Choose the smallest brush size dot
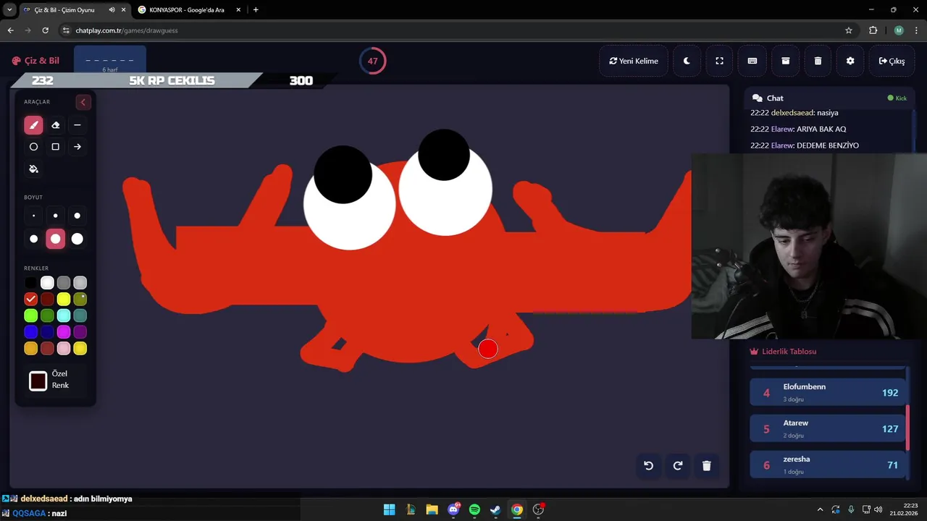Screen dimensions: 927x521 [33, 216]
